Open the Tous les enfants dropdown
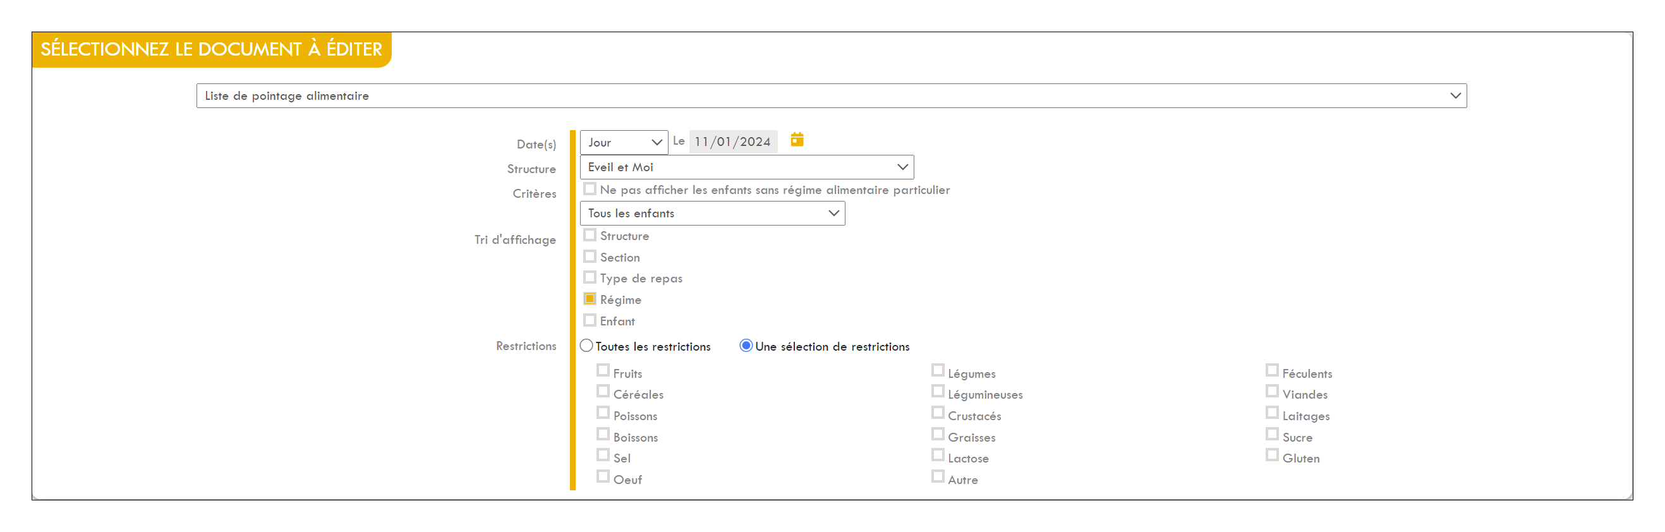Image resolution: width=1665 pixels, height=532 pixels. pos(712,214)
